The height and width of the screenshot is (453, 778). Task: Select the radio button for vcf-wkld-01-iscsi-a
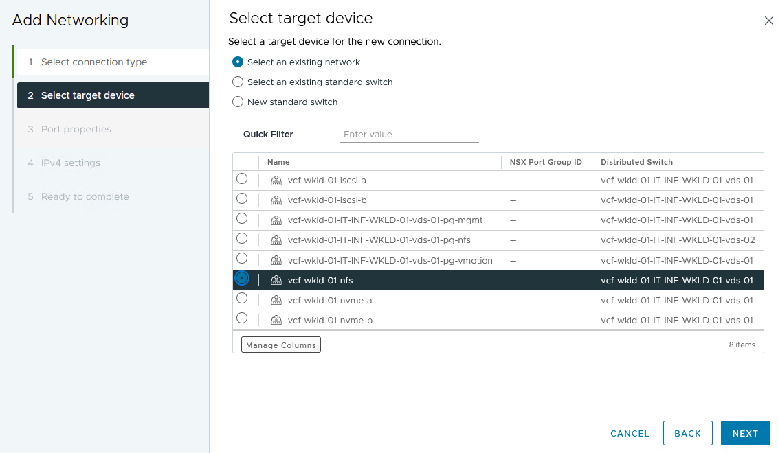242,179
